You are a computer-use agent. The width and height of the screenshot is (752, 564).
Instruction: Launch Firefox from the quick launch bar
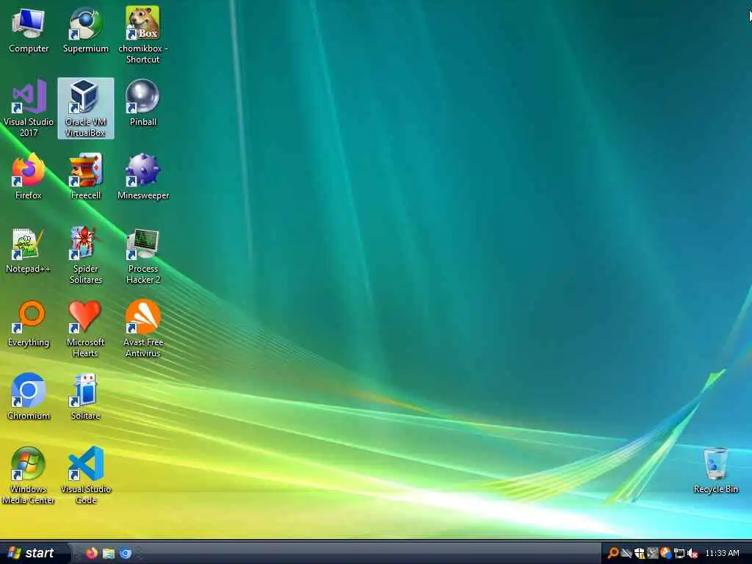(92, 553)
